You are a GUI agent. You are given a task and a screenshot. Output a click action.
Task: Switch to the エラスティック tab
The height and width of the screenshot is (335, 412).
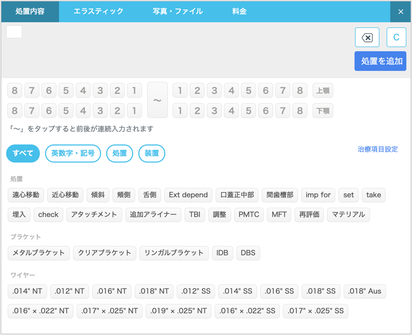(98, 12)
